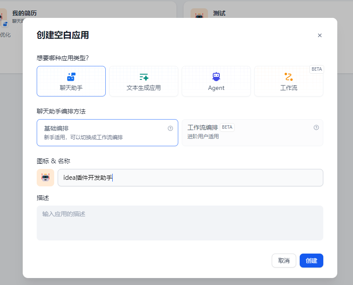353x285 pixels.
Task: Choose the 工作流 app type card
Action: coord(289,81)
